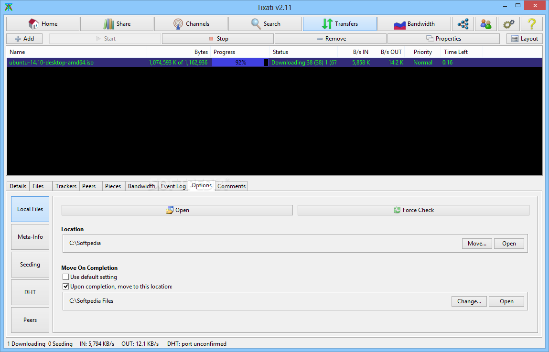Open settings gears icon
Image resolution: width=549 pixels, height=352 pixels.
coord(508,24)
